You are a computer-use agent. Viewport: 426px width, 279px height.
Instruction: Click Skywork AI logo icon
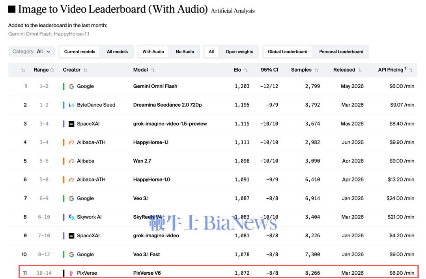[x=71, y=217]
